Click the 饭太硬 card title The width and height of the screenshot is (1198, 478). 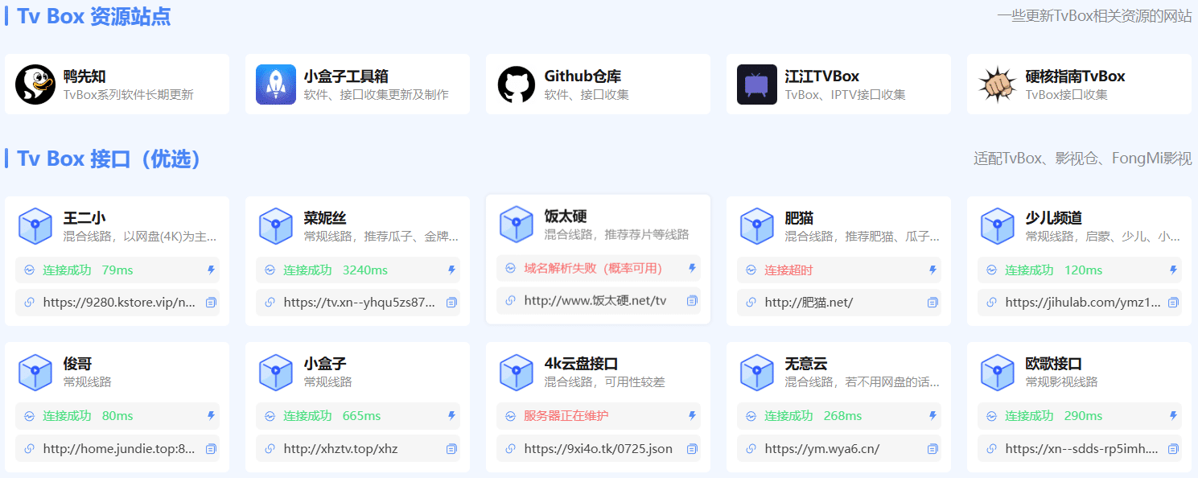pyautogui.click(x=566, y=216)
